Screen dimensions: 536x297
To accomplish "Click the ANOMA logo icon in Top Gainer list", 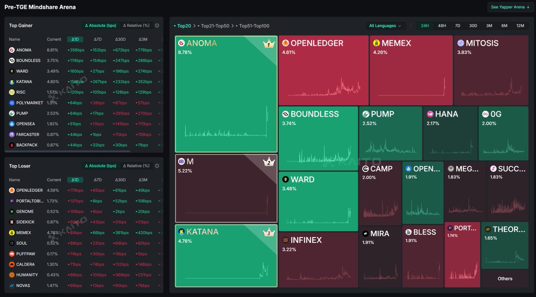I will point(12,50).
